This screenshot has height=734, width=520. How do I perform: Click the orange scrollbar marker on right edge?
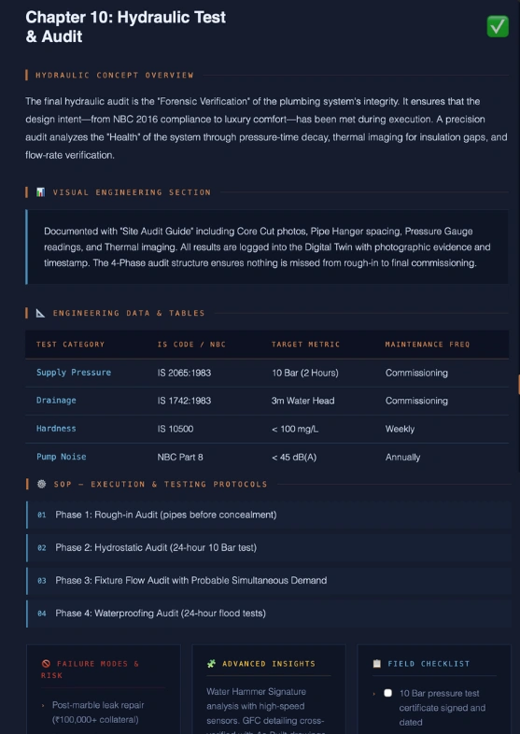[x=518, y=384]
